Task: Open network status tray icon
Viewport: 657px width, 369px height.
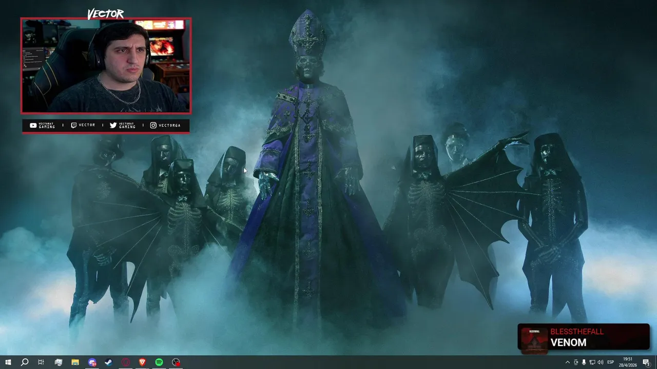Action: (592, 362)
